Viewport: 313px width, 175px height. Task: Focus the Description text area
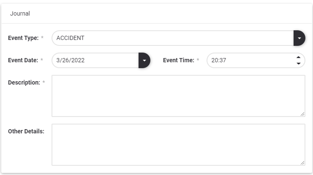tap(178, 95)
